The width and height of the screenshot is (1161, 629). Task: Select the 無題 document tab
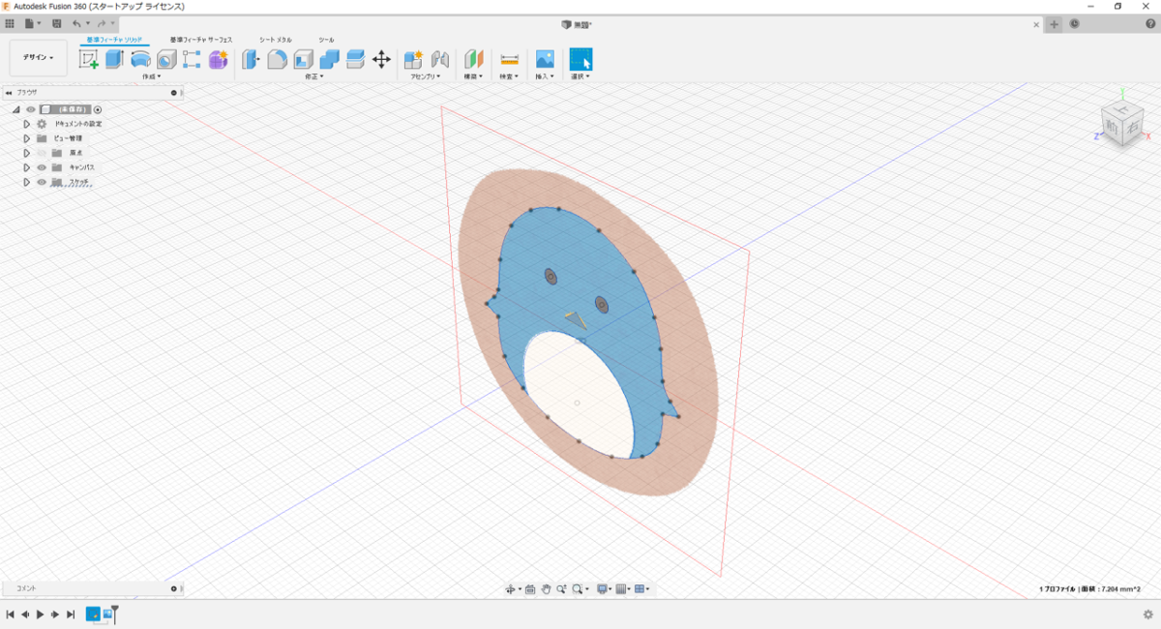[578, 24]
